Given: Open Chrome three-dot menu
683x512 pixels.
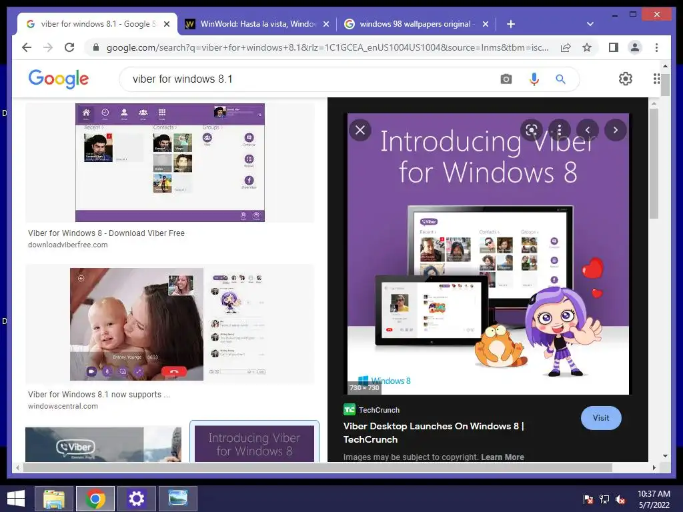Looking at the screenshot, I should [x=656, y=47].
